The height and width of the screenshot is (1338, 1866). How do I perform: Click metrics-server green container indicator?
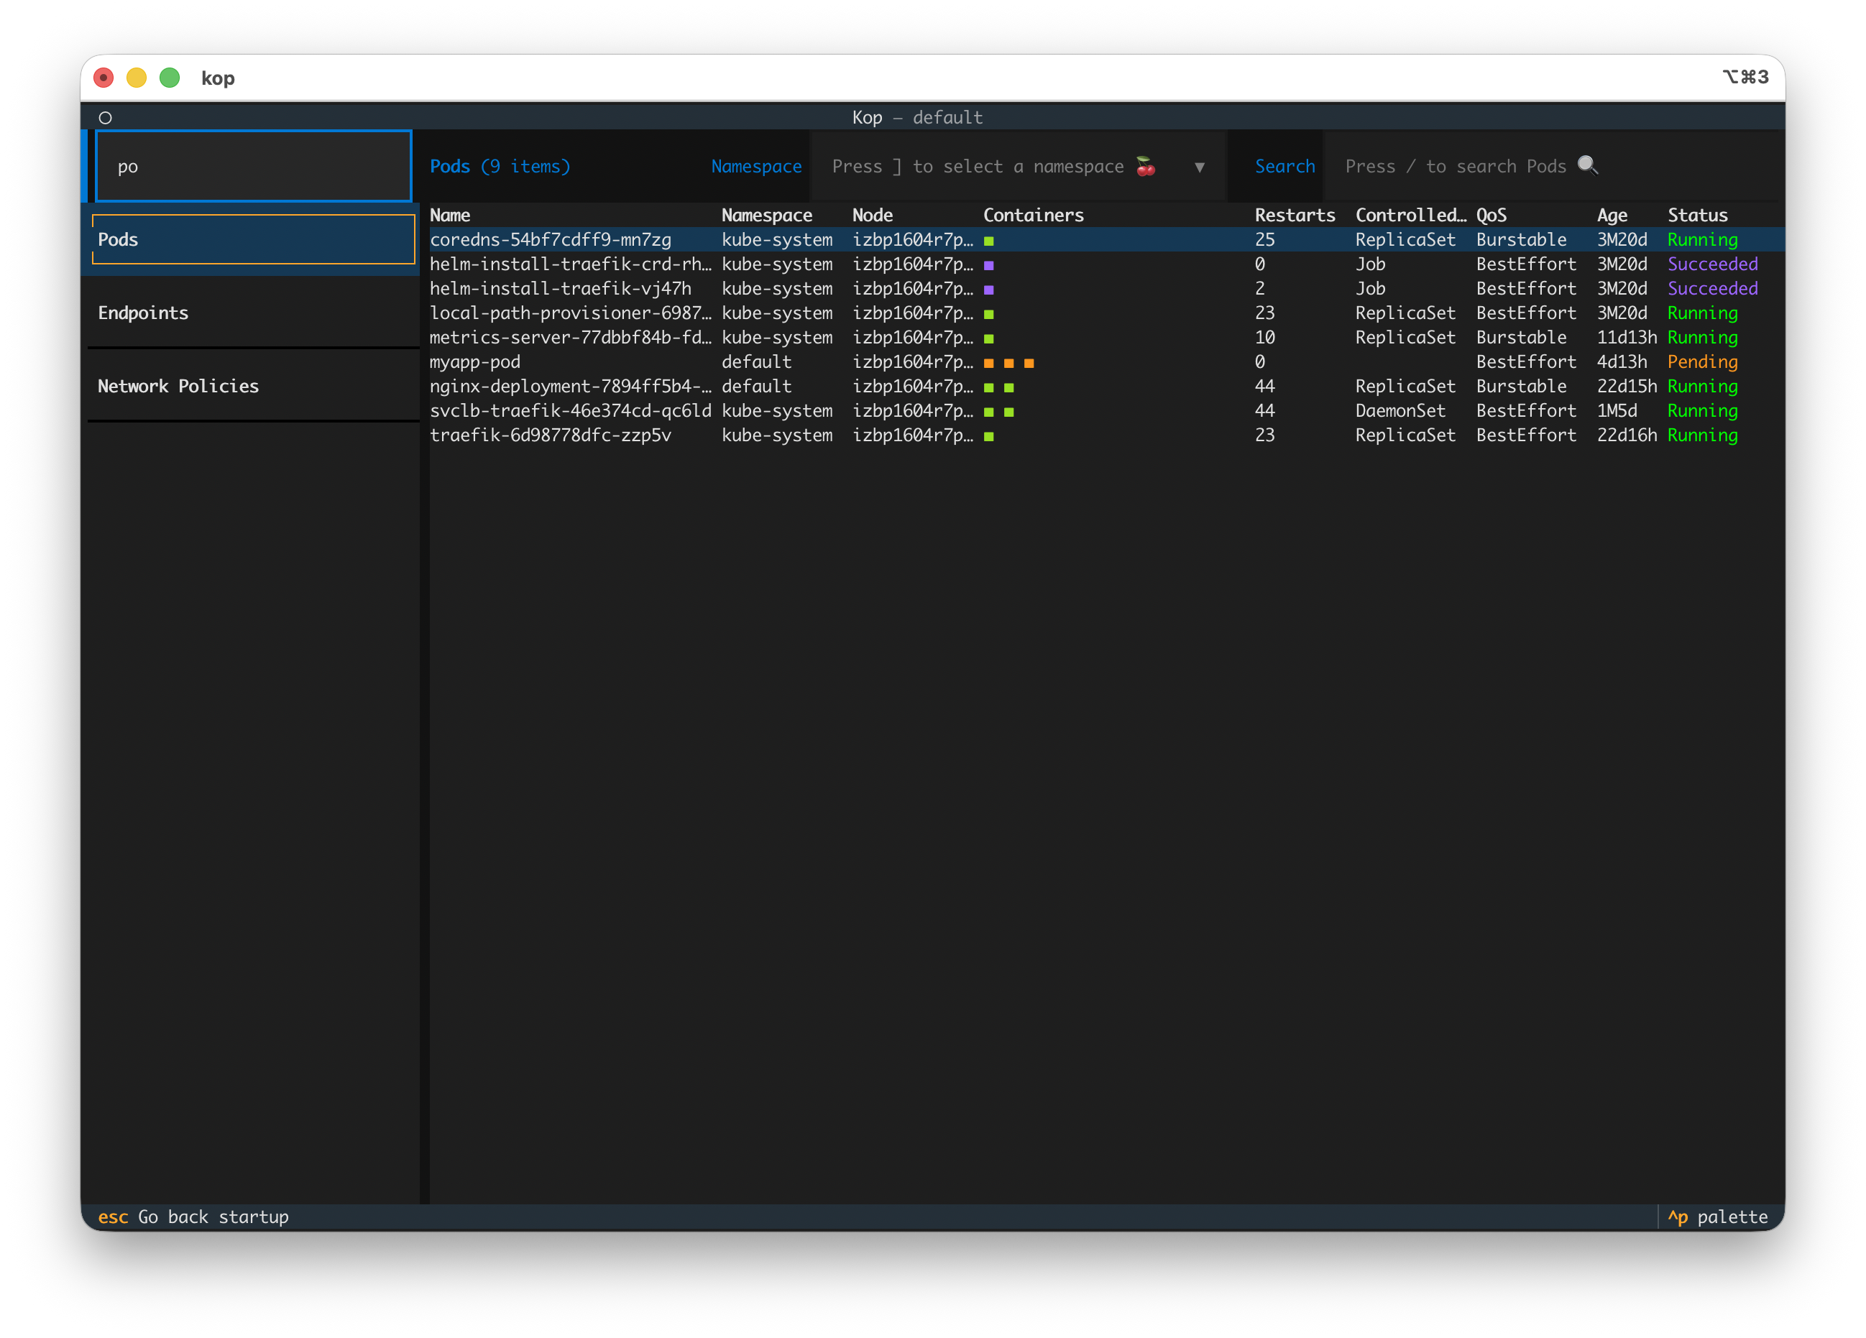pyautogui.click(x=989, y=339)
